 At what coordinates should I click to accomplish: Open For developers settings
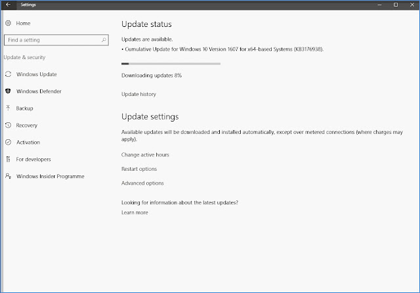33,159
